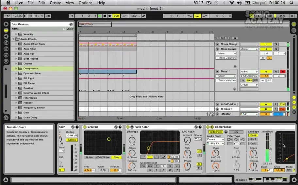Click the TAP tempo button
The height and width of the screenshot is (185, 298).
(x=8, y=16)
